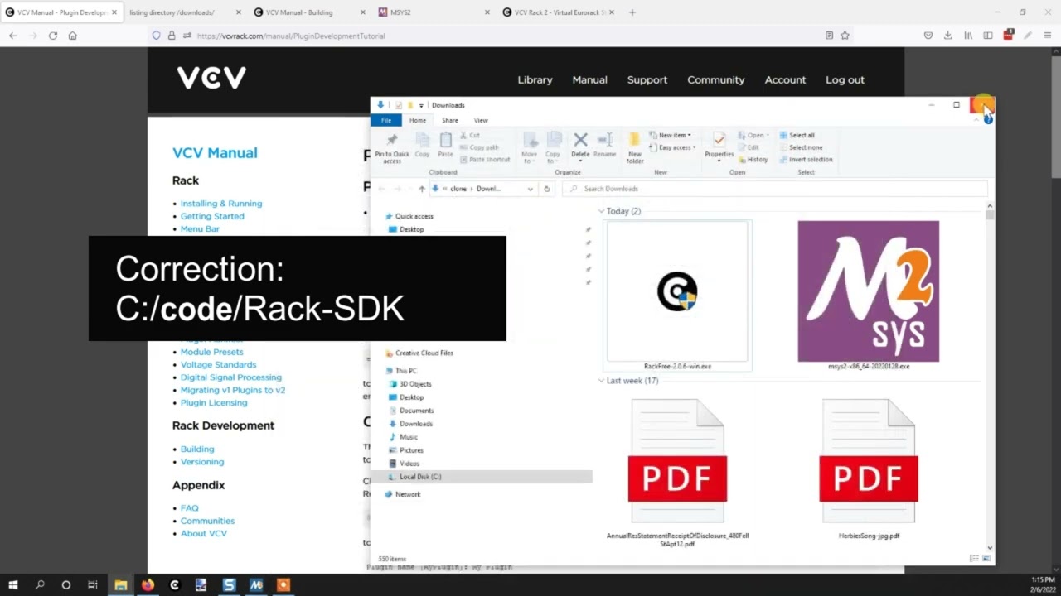Open the New item dropdown
Screen dimensions: 1061x596
pos(670,135)
